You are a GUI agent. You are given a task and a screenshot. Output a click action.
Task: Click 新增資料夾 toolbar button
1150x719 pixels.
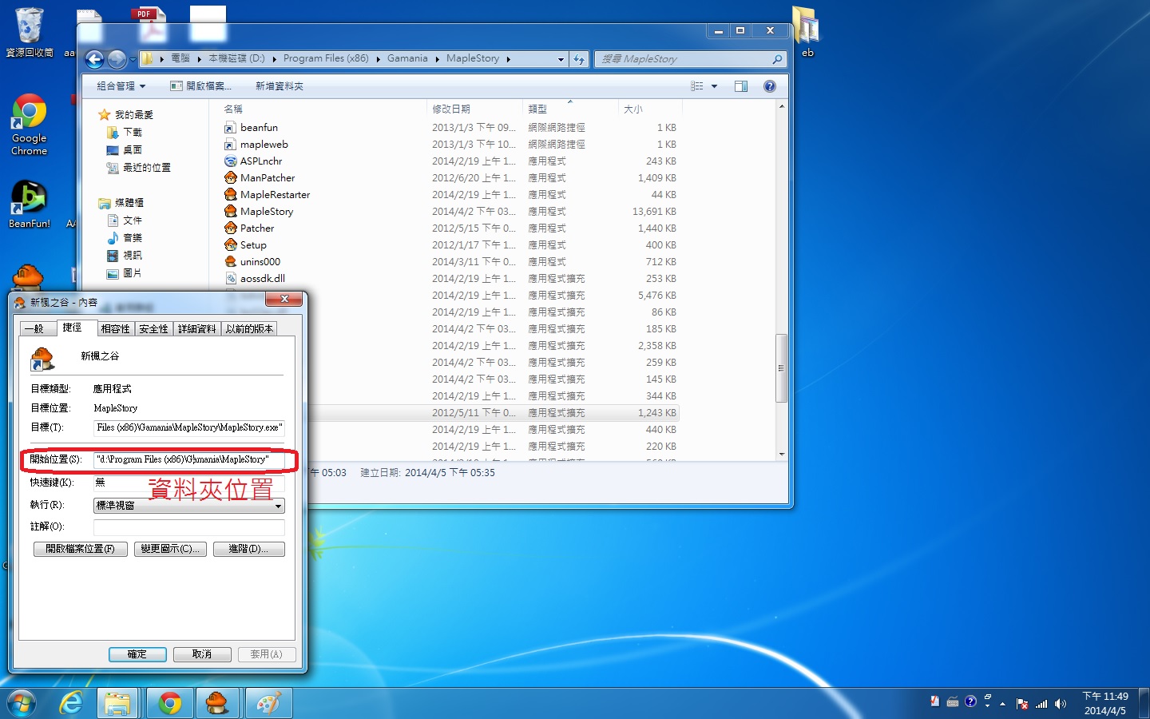point(280,86)
